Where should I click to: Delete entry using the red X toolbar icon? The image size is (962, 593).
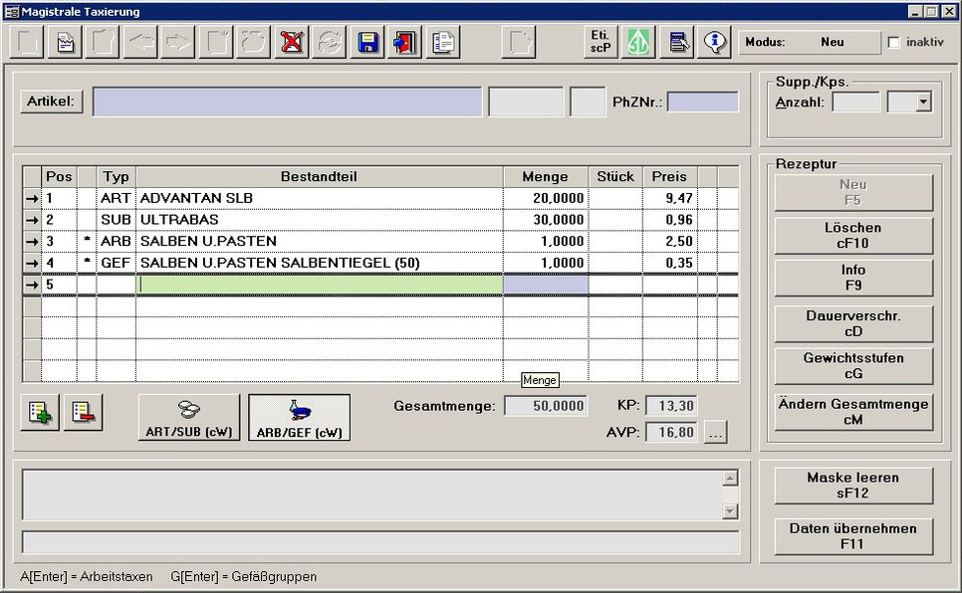(x=291, y=42)
